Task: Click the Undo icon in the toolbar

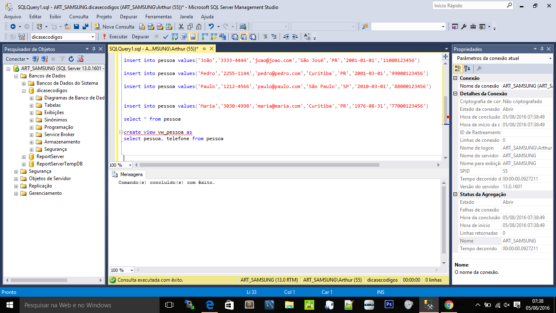Action: coord(211,26)
